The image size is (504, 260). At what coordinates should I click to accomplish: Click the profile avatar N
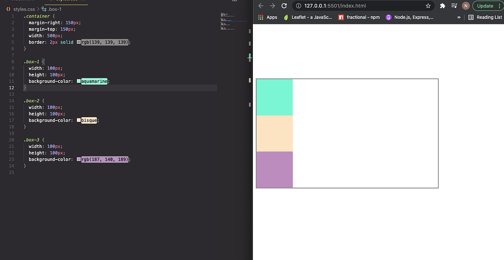466,6
